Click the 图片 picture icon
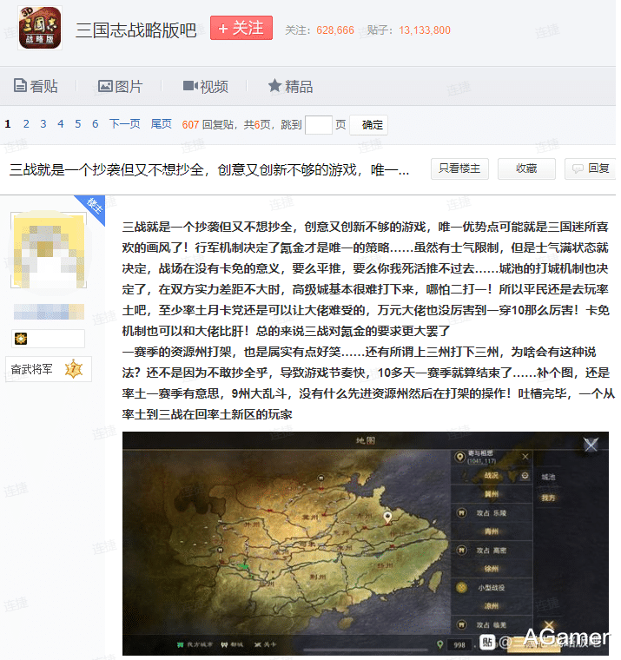The image size is (621, 660). point(105,86)
